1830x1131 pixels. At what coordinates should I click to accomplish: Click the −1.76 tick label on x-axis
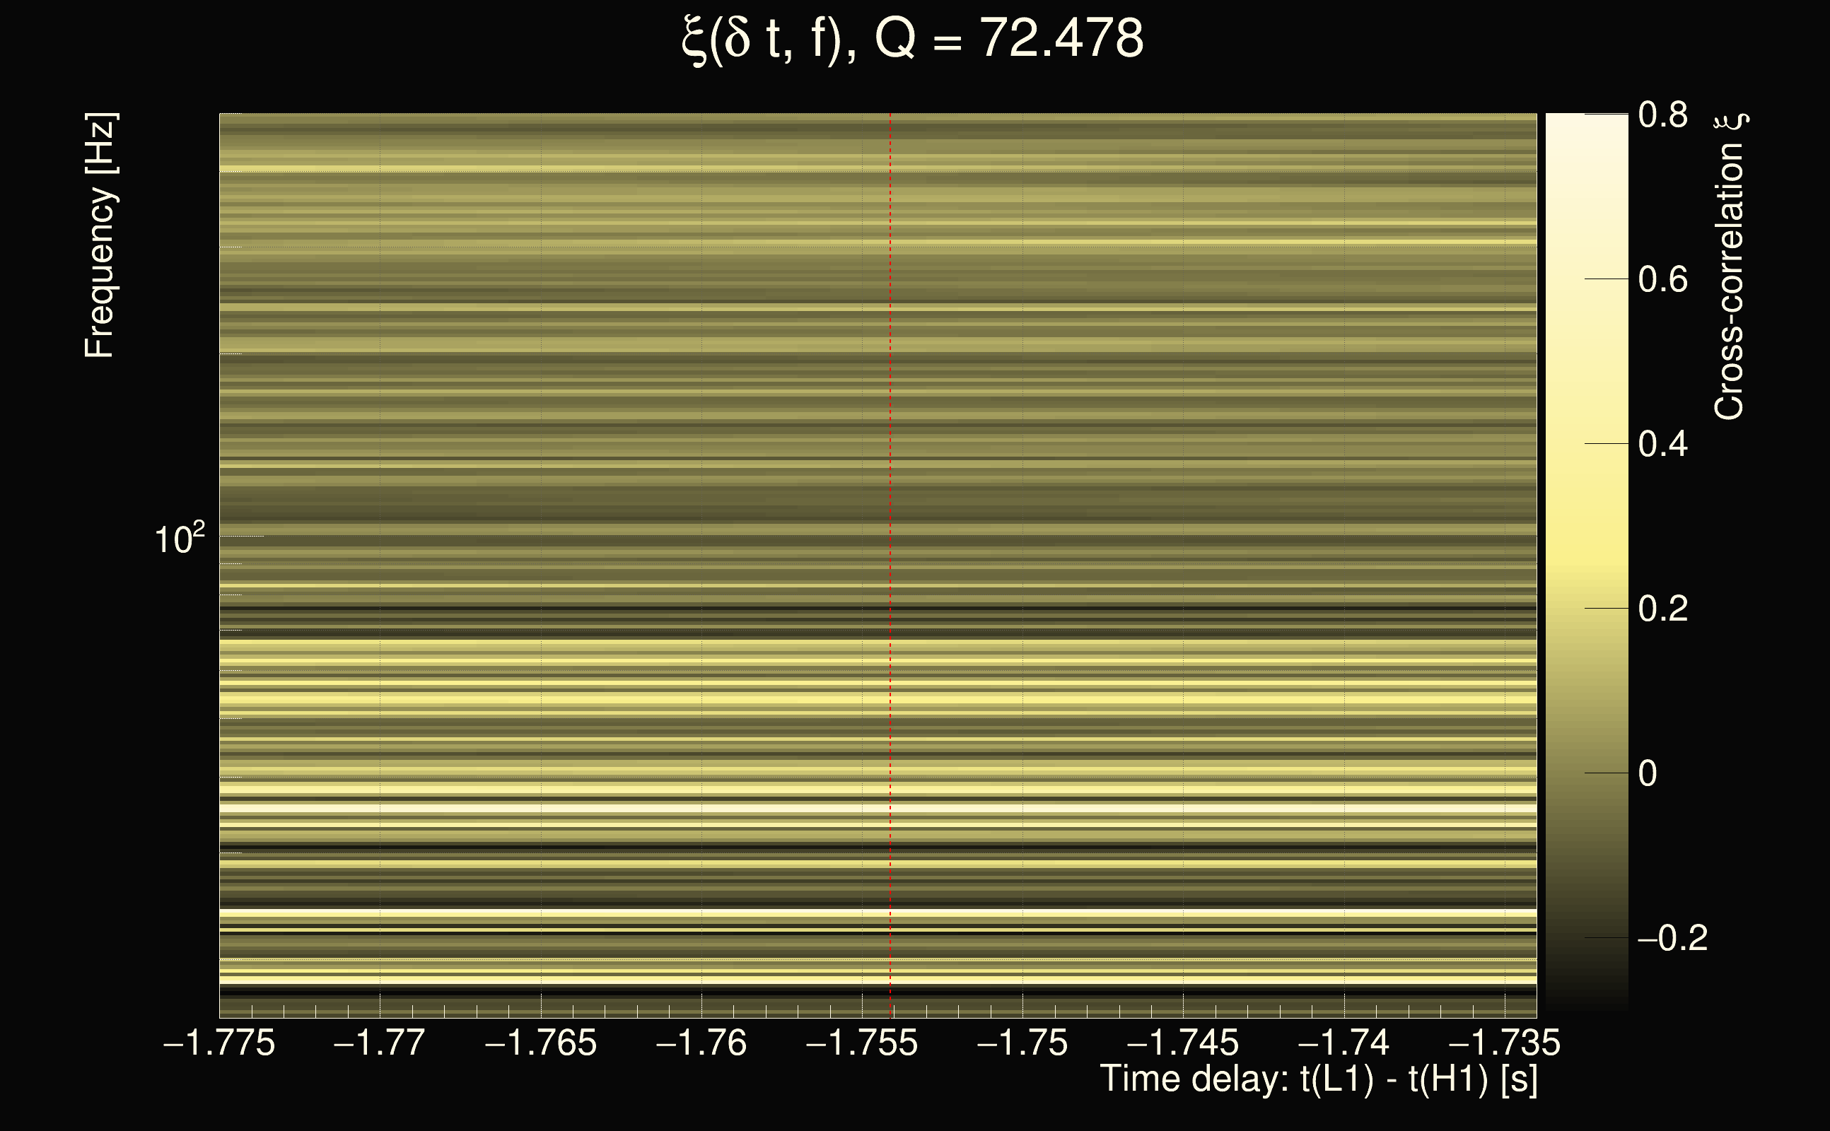click(701, 1043)
